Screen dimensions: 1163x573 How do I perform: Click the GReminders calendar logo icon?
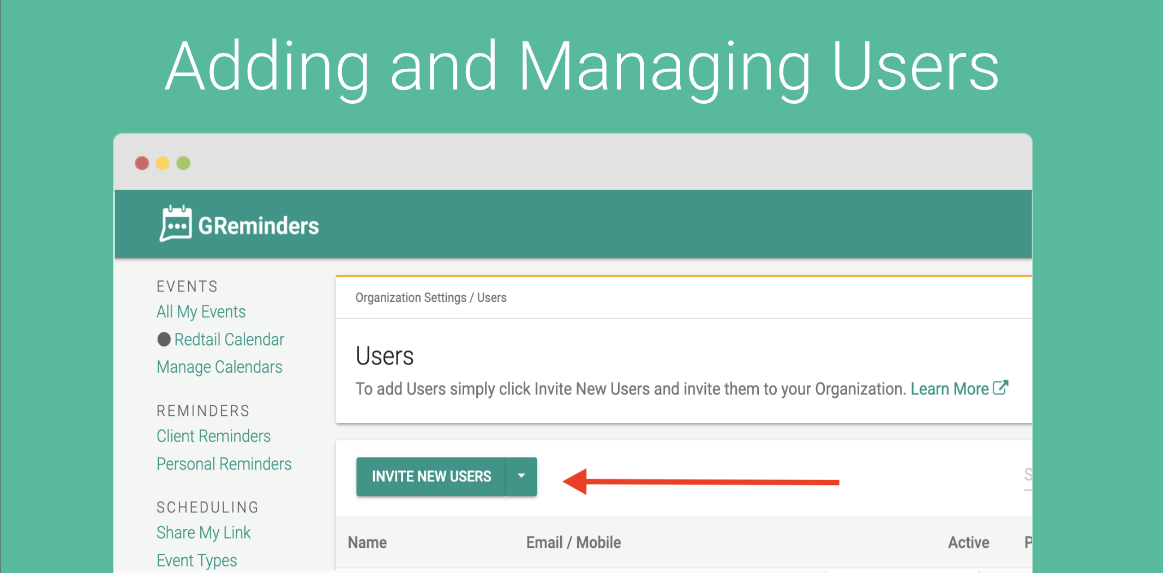(x=176, y=224)
